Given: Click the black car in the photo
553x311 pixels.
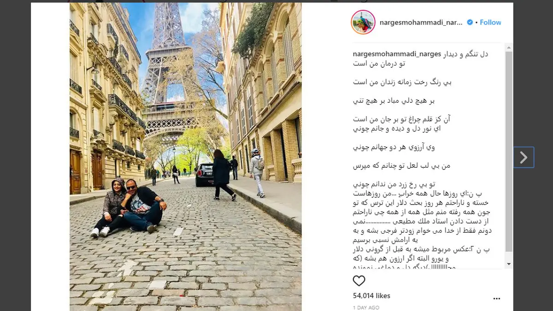Looking at the screenshot, I should (205, 175).
